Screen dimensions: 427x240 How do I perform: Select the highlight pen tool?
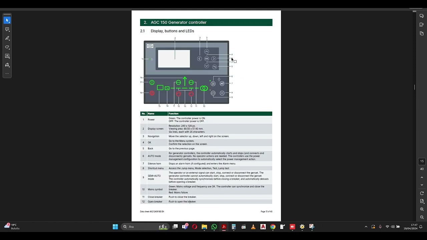pos(7,38)
